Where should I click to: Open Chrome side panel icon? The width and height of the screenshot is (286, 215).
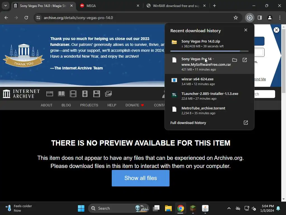click(x=260, y=18)
